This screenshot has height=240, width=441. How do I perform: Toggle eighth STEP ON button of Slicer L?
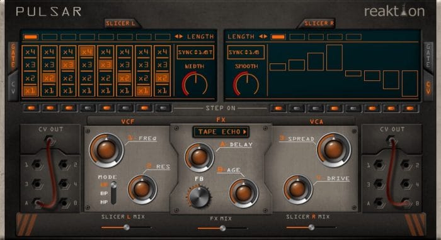(163, 108)
